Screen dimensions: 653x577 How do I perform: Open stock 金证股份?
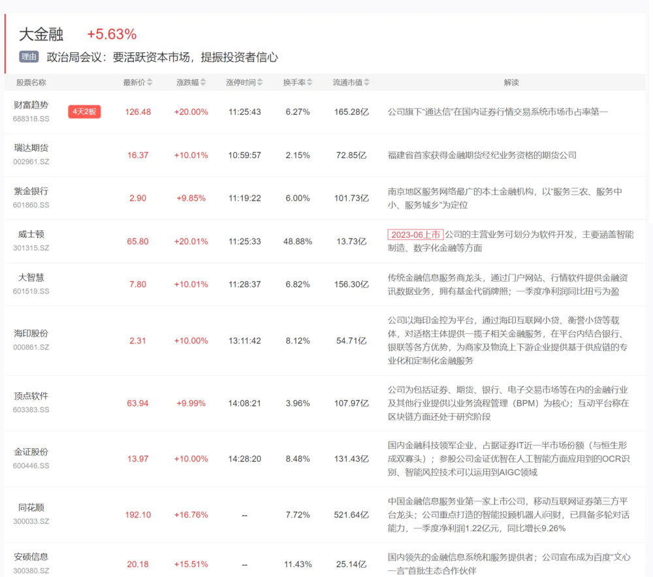click(x=31, y=452)
